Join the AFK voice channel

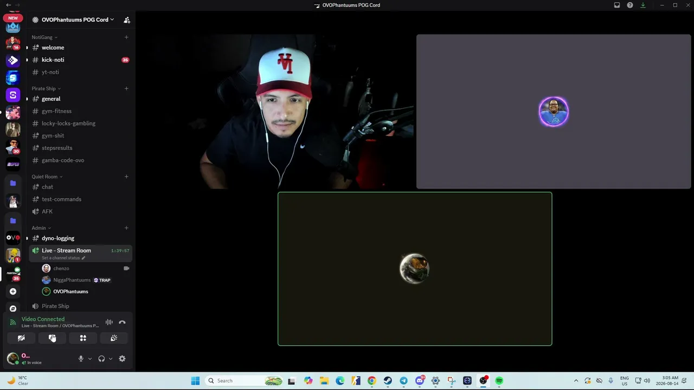coord(80,211)
